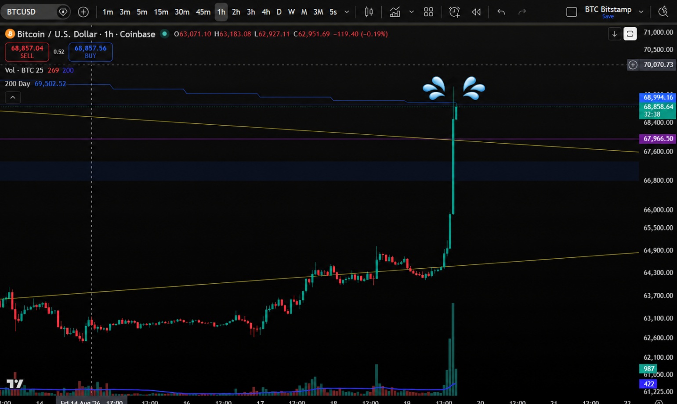Image resolution: width=677 pixels, height=404 pixels.
Task: Click the red 68,857.04 SELL button
Action: (x=27, y=52)
